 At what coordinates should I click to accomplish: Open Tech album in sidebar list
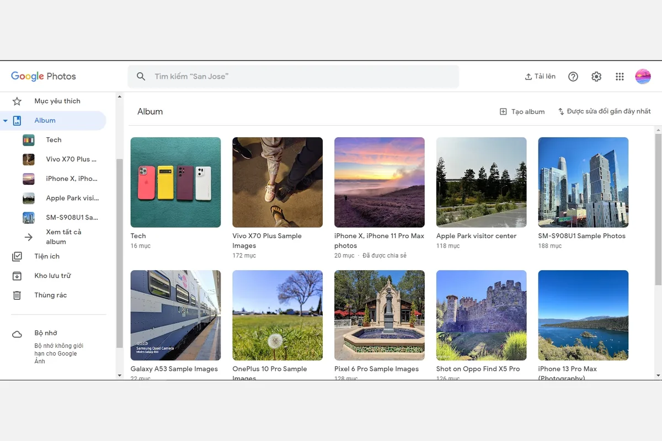click(x=53, y=140)
